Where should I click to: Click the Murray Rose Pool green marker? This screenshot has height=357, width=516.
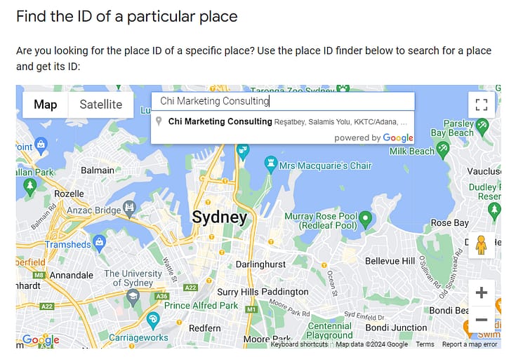click(365, 220)
